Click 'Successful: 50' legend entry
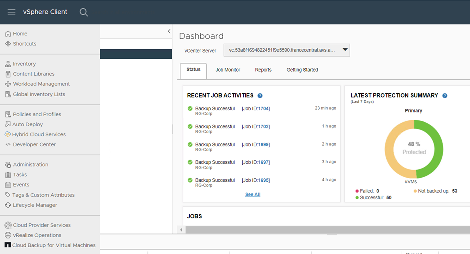Image resolution: width=470 pixels, height=254 pixels. 374,198
